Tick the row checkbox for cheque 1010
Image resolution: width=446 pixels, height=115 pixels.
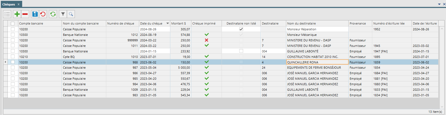pos(12,57)
